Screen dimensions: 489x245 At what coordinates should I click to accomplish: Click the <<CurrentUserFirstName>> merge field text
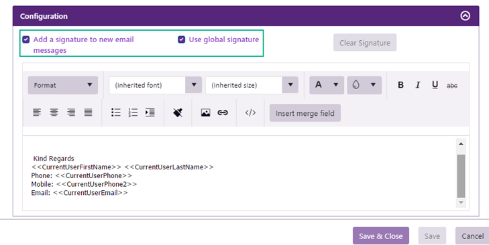coord(76,167)
